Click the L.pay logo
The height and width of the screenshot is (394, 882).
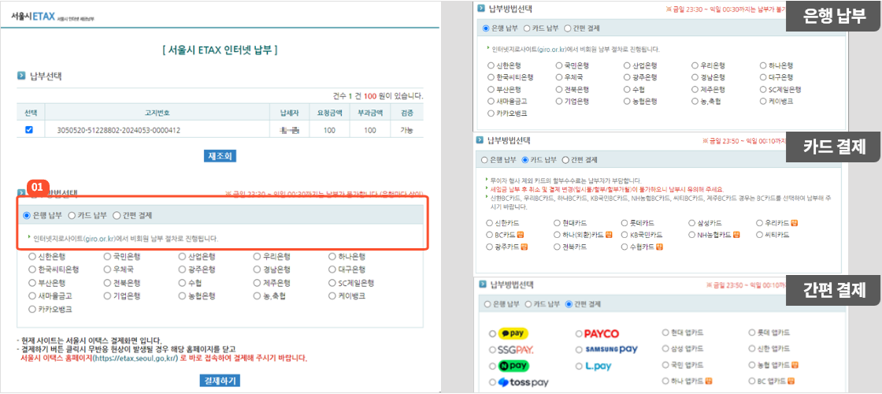coord(598,366)
